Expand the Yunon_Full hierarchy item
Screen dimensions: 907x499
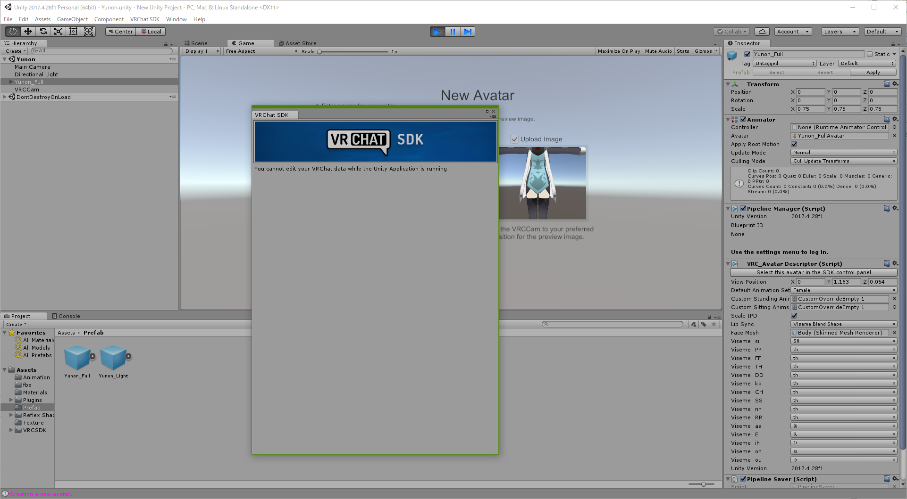[x=11, y=82]
